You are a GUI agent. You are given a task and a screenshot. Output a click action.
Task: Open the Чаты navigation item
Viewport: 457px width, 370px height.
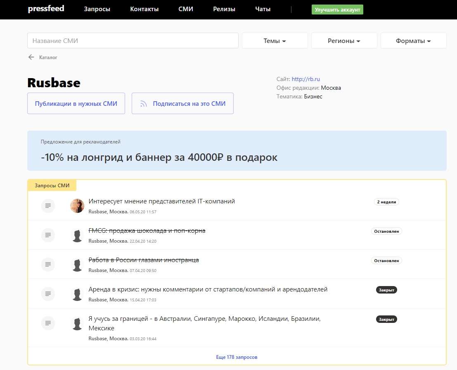[x=263, y=9]
